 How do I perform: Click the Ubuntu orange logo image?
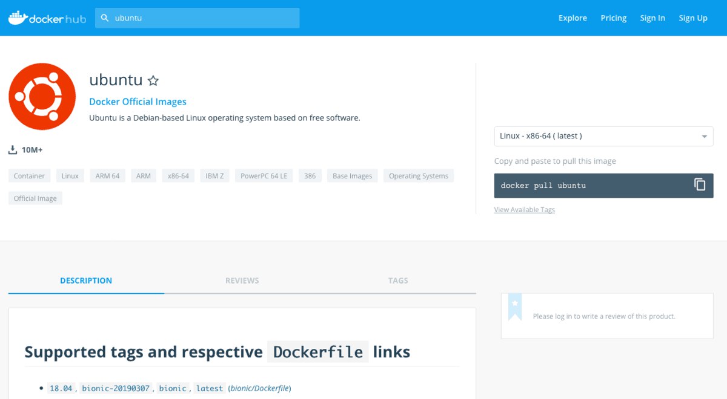click(x=42, y=97)
